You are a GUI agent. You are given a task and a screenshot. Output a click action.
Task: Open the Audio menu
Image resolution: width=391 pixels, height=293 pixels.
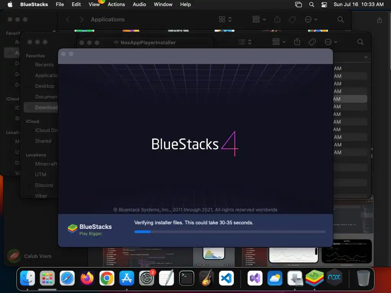tap(139, 5)
